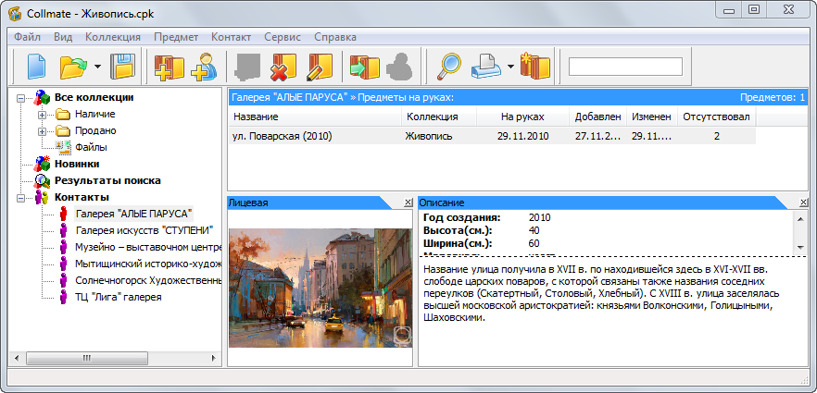Screen dimensions: 817x393
Task: Open the Сервис menu
Action: (x=282, y=37)
